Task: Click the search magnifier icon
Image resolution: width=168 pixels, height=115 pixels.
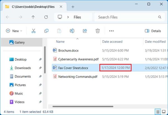Action: point(160,17)
